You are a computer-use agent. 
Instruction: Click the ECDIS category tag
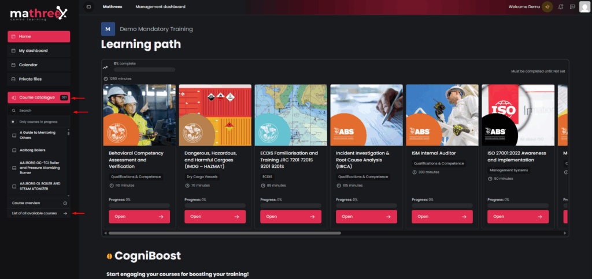267,176
